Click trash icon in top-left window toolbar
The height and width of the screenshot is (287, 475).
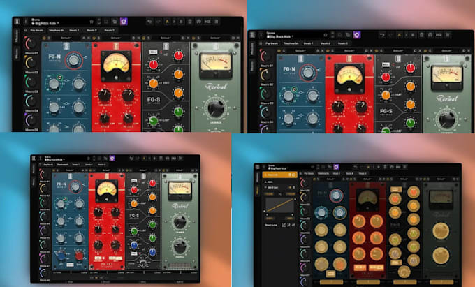[x=190, y=22]
